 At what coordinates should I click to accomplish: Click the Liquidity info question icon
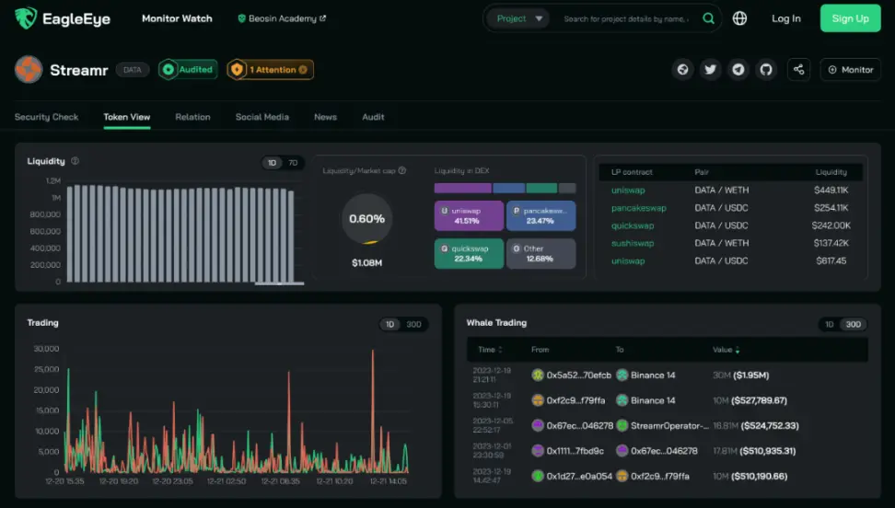(75, 161)
